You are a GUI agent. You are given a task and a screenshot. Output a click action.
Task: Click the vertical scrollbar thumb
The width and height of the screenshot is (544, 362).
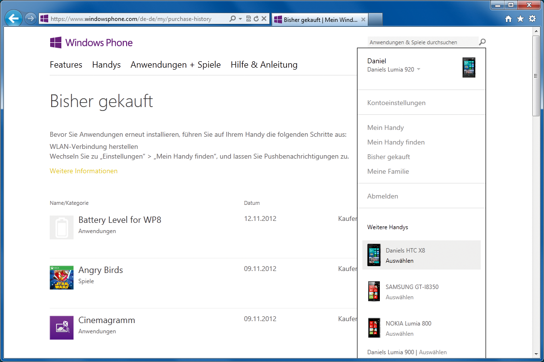536,76
